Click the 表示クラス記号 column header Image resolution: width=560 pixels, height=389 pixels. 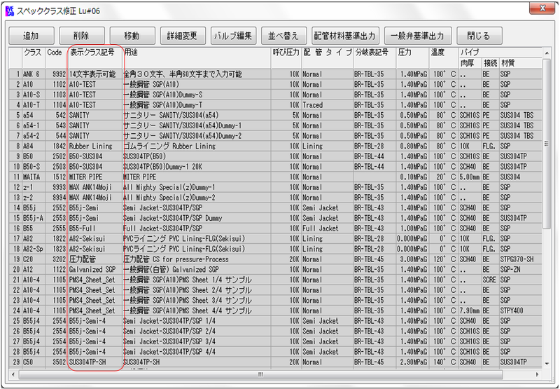point(92,53)
